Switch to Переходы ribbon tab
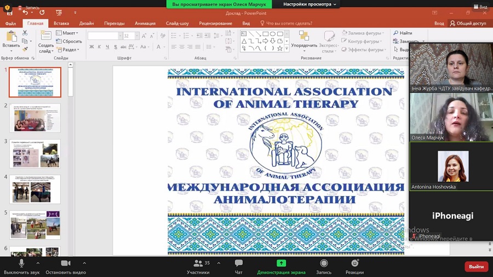Image resolution: width=493 pixels, height=277 pixels. click(114, 23)
